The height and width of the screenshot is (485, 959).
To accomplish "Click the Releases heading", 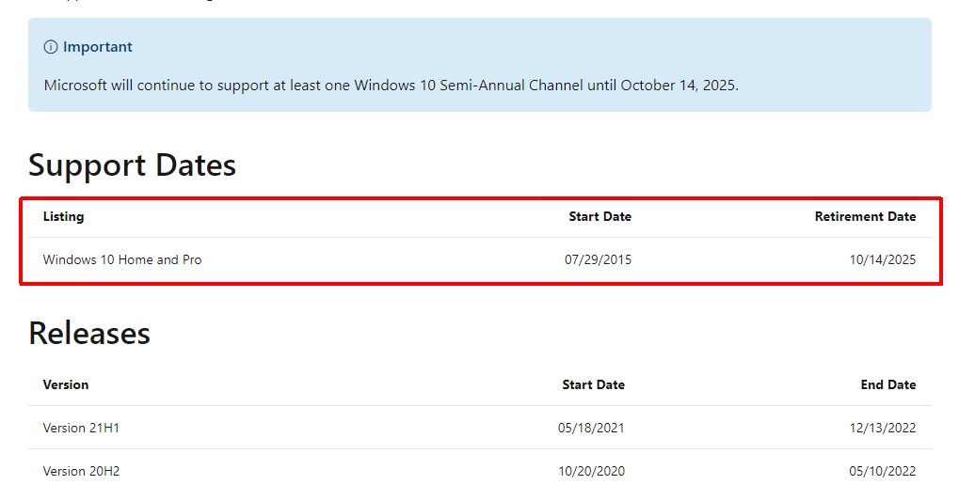I will 89,334.
